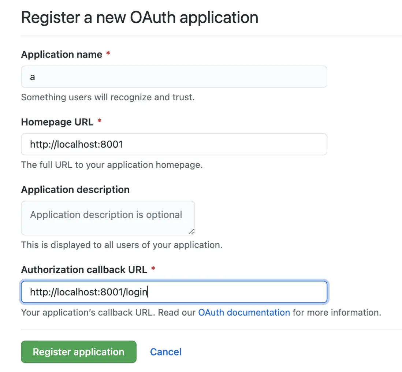Image resolution: width=402 pixels, height=372 pixels.
Task: Click the "Homepage URL" label
Action: (x=57, y=122)
